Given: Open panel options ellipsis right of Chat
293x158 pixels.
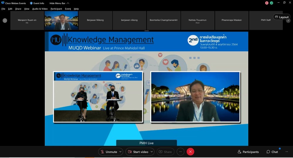Looking at the screenshot, I should click(x=287, y=152).
